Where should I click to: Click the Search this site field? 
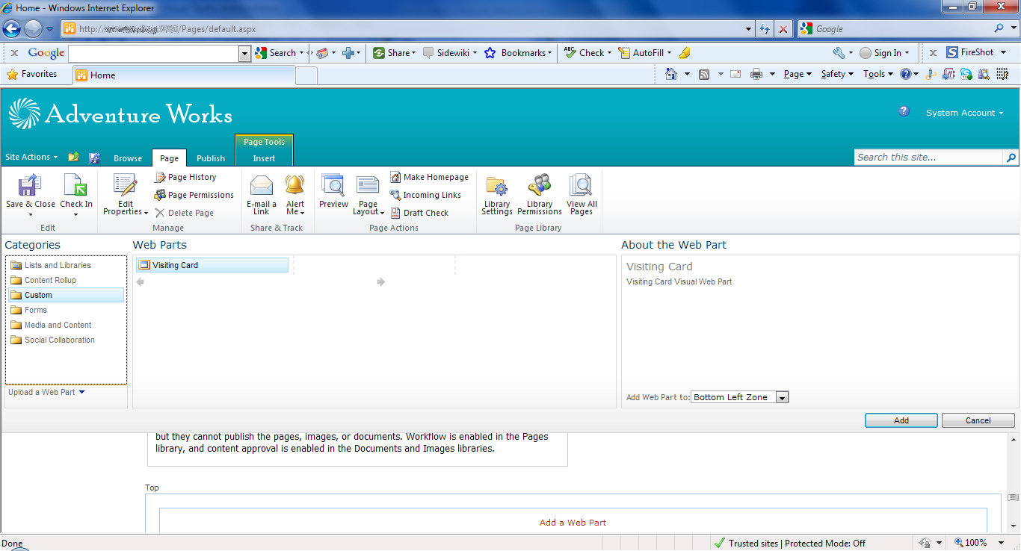pos(928,158)
